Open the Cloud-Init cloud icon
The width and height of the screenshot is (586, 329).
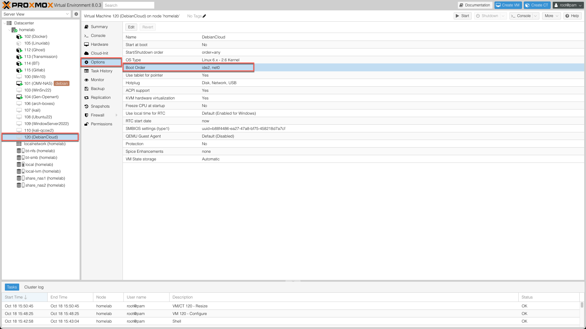[x=87, y=53]
